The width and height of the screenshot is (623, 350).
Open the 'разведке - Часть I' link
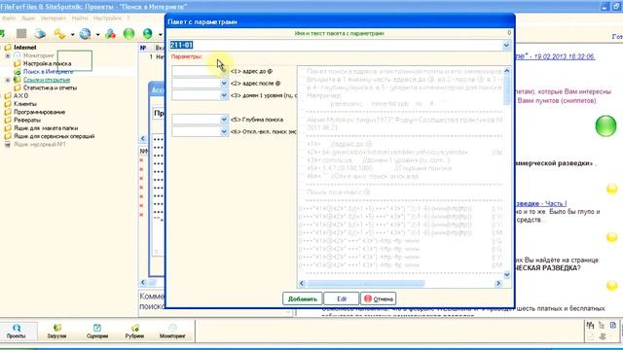pos(541,203)
